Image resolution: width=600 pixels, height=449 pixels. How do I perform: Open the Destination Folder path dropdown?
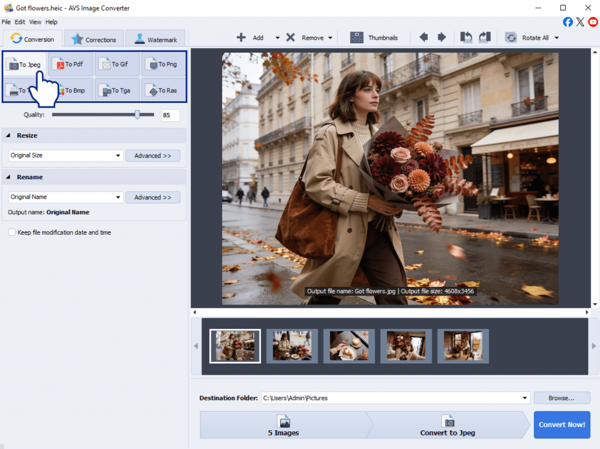(x=524, y=397)
